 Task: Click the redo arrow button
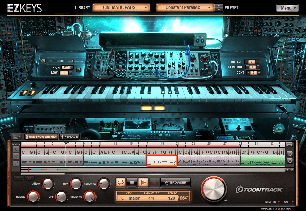[30, 178]
